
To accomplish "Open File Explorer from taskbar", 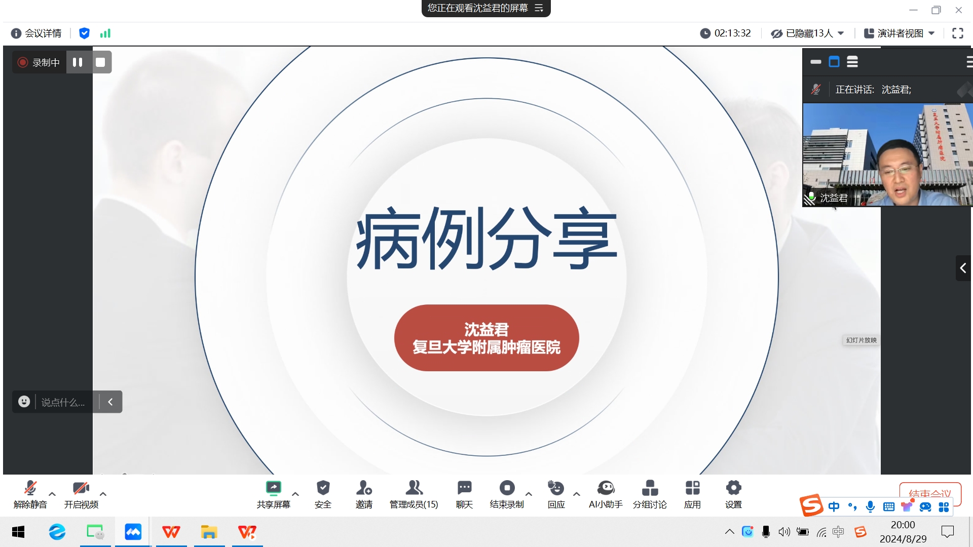I will (x=209, y=532).
